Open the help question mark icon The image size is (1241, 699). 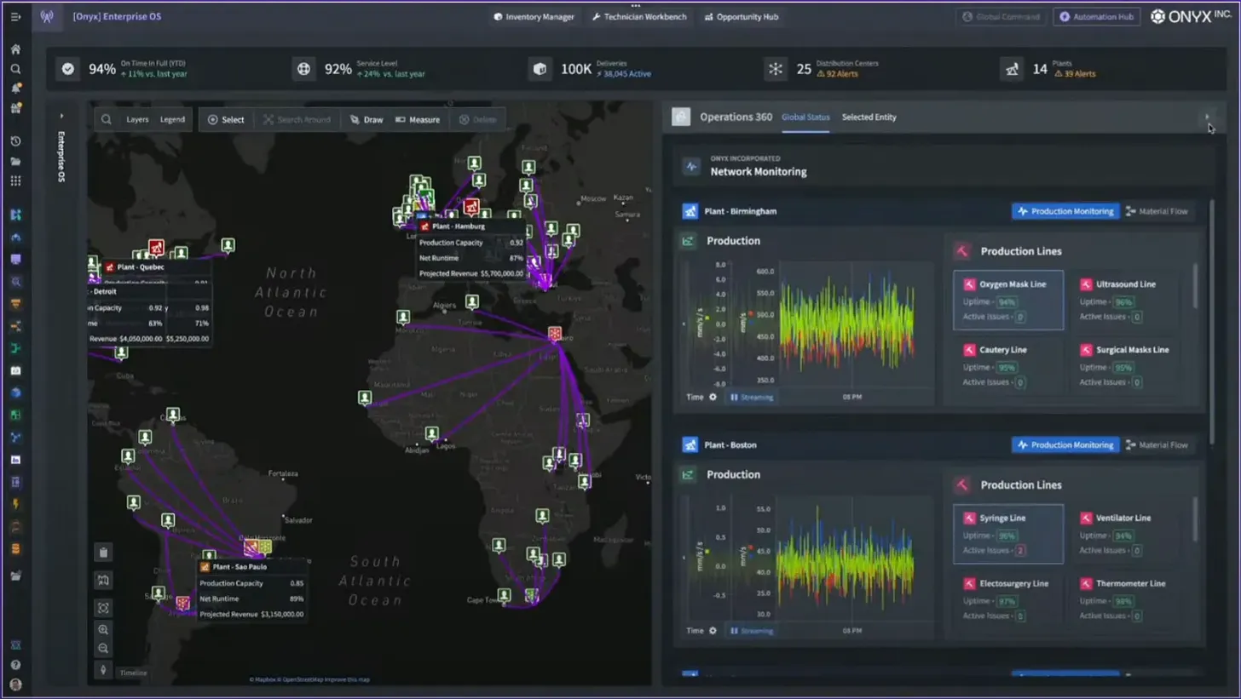(x=15, y=665)
